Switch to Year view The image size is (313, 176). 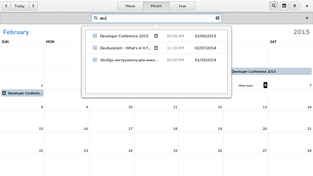[182, 6]
